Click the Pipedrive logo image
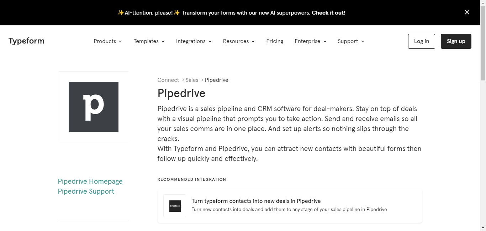Image resolution: width=486 pixels, height=231 pixels. tap(93, 106)
